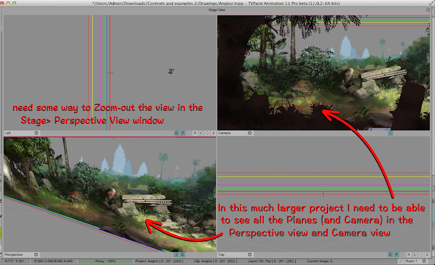
Task: Click the pan crosshair icon in Left view
Action: [x=207, y=133]
